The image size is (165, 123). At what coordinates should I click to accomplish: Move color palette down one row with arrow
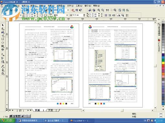click(x=163, y=106)
